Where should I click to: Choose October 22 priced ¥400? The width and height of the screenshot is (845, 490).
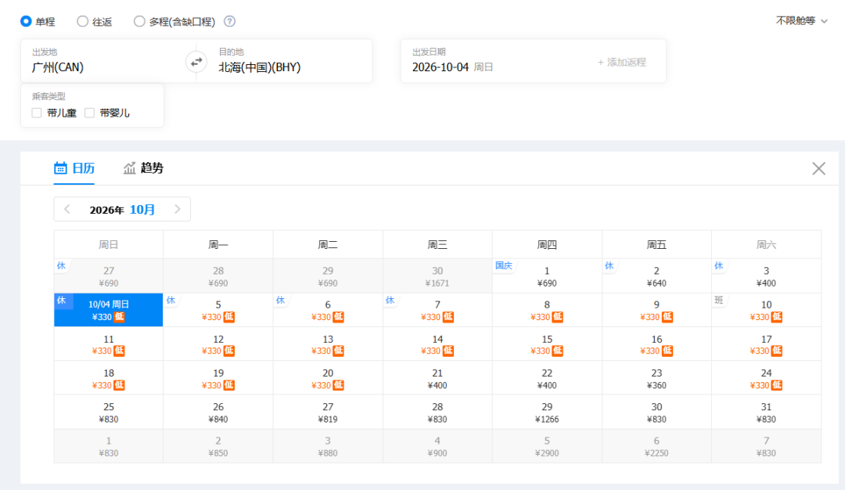pyautogui.click(x=547, y=378)
